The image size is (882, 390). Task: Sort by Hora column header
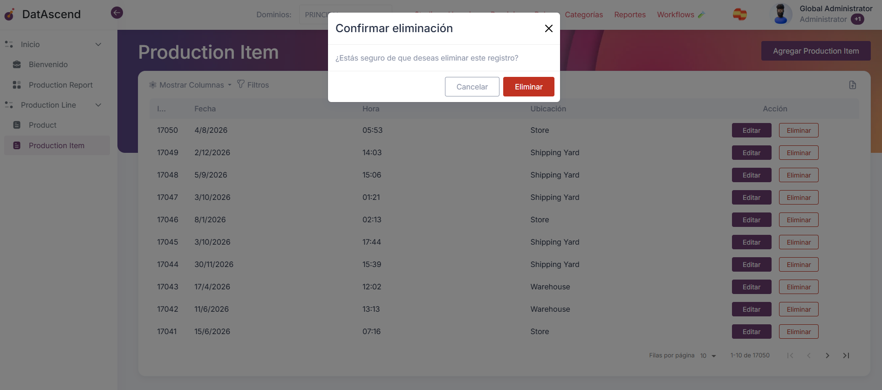click(371, 109)
